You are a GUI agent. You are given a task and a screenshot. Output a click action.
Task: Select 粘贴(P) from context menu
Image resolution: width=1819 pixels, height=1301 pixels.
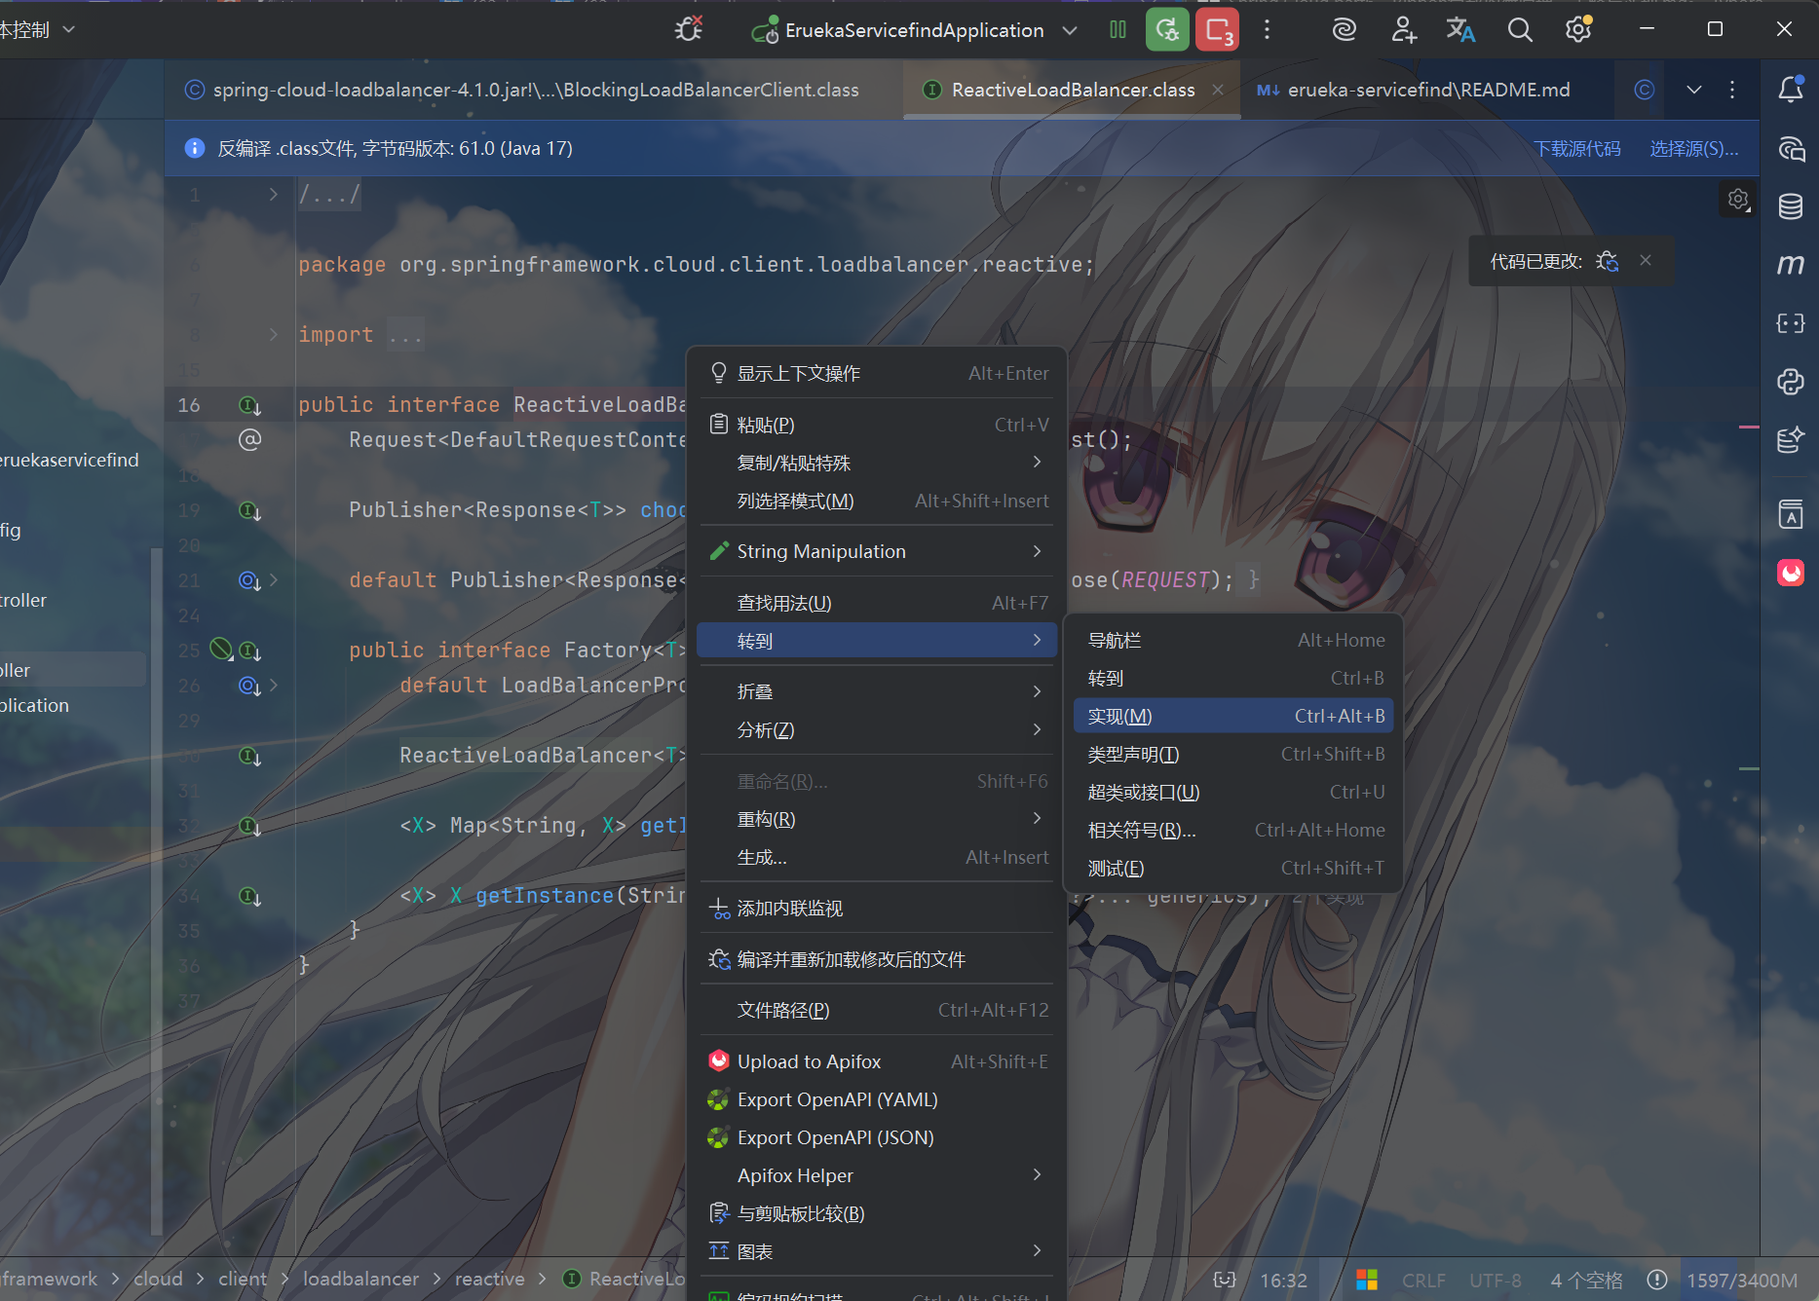pyautogui.click(x=877, y=425)
